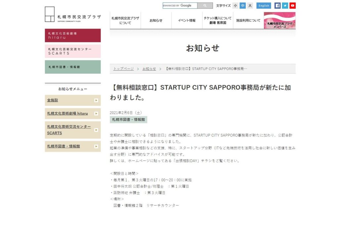Click the arrow beside 全施設
The height and width of the screenshot is (226, 339).
[x=96, y=100]
